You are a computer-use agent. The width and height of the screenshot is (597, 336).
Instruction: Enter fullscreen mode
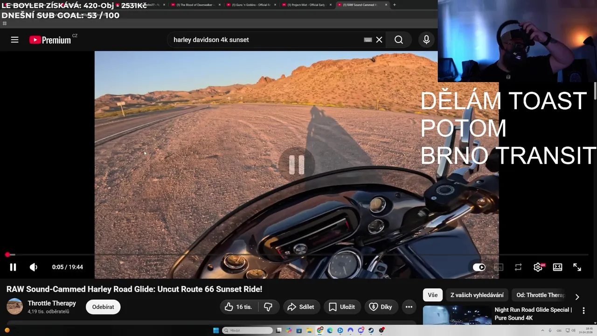tap(577, 267)
